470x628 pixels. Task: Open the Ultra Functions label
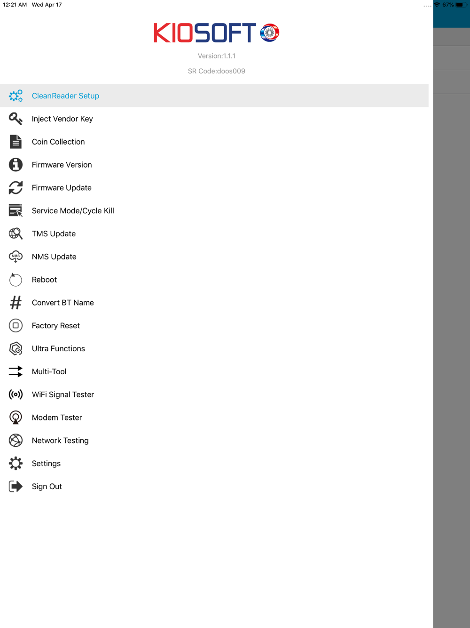[58, 348]
